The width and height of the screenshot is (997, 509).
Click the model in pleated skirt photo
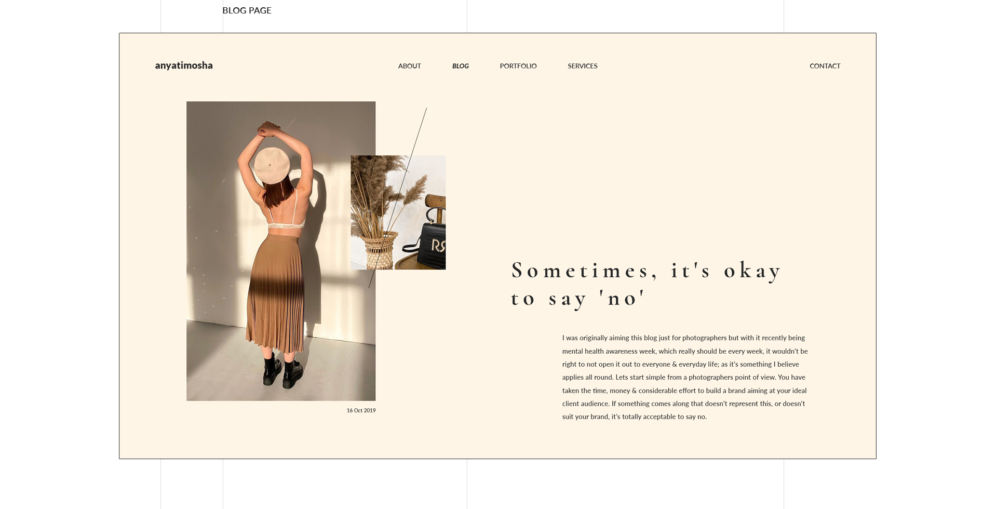(x=280, y=249)
